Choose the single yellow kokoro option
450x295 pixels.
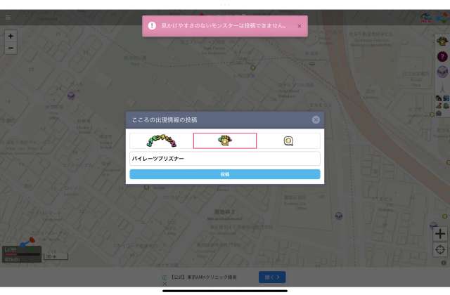[x=225, y=140]
